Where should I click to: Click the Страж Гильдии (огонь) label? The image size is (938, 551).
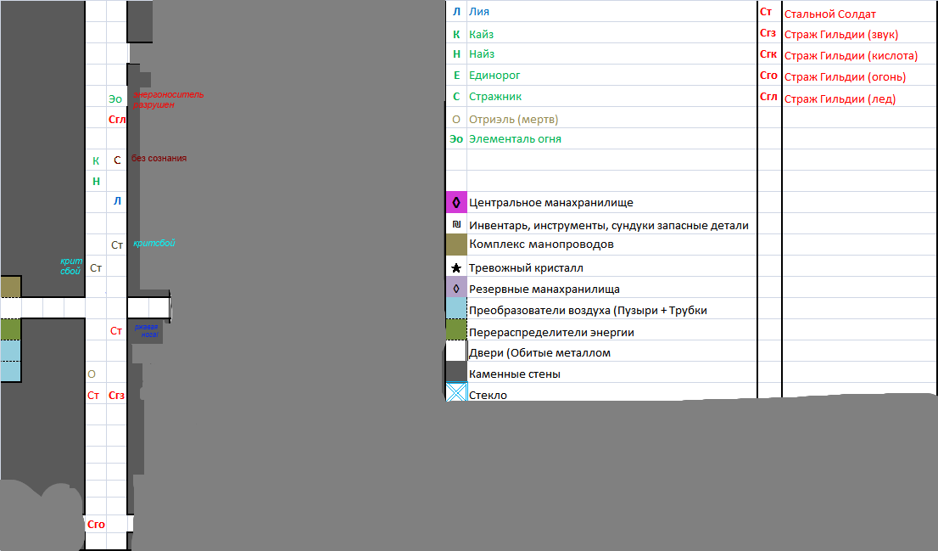[845, 76]
